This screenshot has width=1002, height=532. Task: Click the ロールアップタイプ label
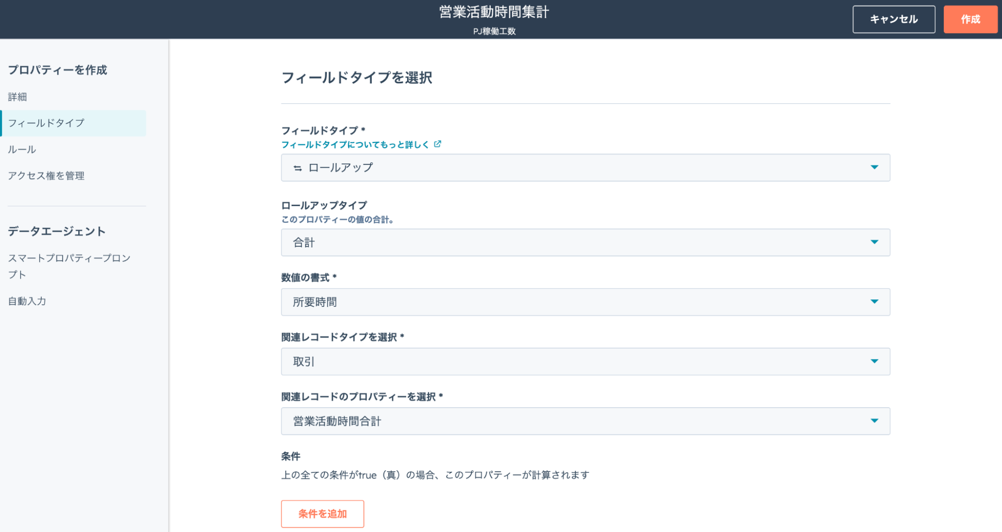(x=324, y=206)
